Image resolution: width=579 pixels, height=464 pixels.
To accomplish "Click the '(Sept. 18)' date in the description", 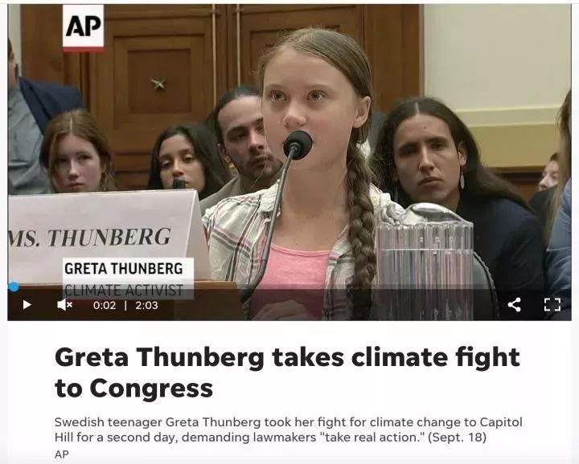I will point(457,437).
